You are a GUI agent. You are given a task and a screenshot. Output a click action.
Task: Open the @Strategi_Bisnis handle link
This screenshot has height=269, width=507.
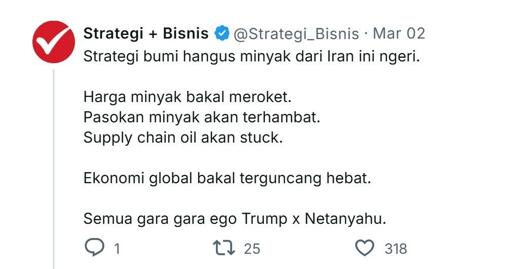click(x=296, y=34)
